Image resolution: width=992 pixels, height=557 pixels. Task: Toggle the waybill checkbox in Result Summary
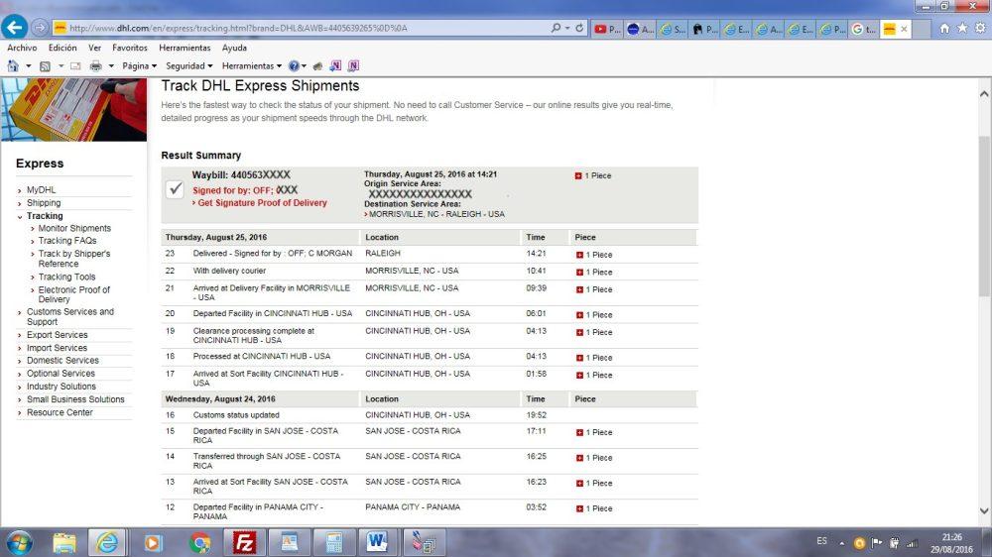pyautogui.click(x=175, y=189)
